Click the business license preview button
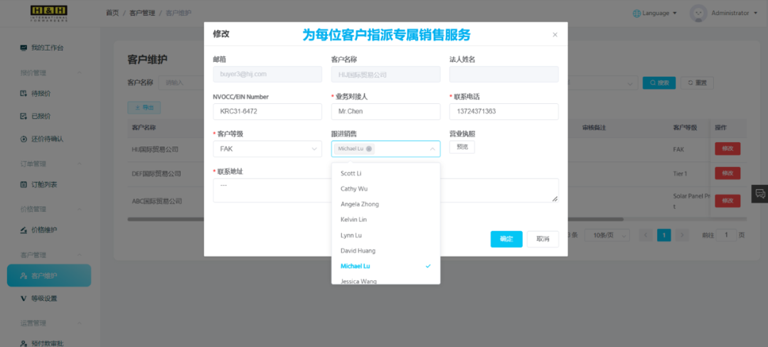The width and height of the screenshot is (768, 347). click(x=462, y=147)
